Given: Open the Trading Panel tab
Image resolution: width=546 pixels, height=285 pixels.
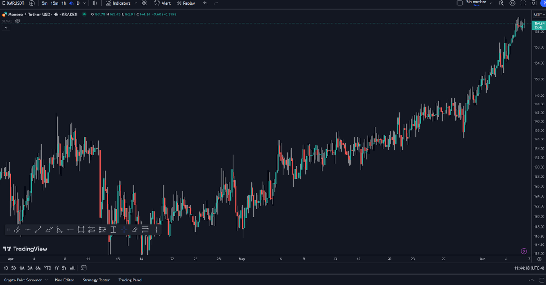Looking at the screenshot, I should tap(130, 280).
